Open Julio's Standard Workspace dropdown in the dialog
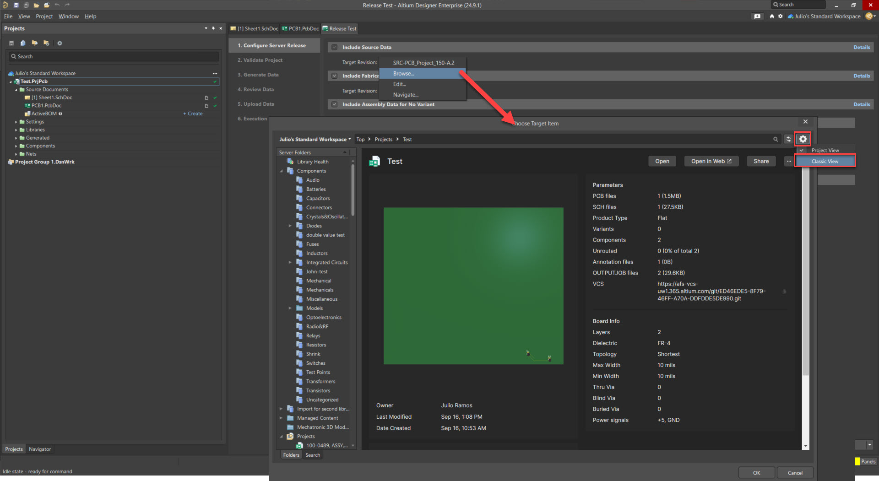The image size is (879, 481). [x=315, y=140]
